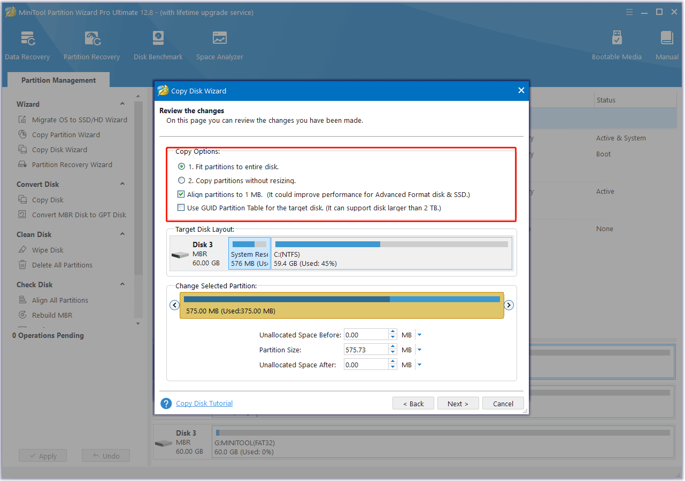Viewport: 685px width, 481px height.
Task: Enable GUID Partition Table for target disk
Action: pos(181,208)
